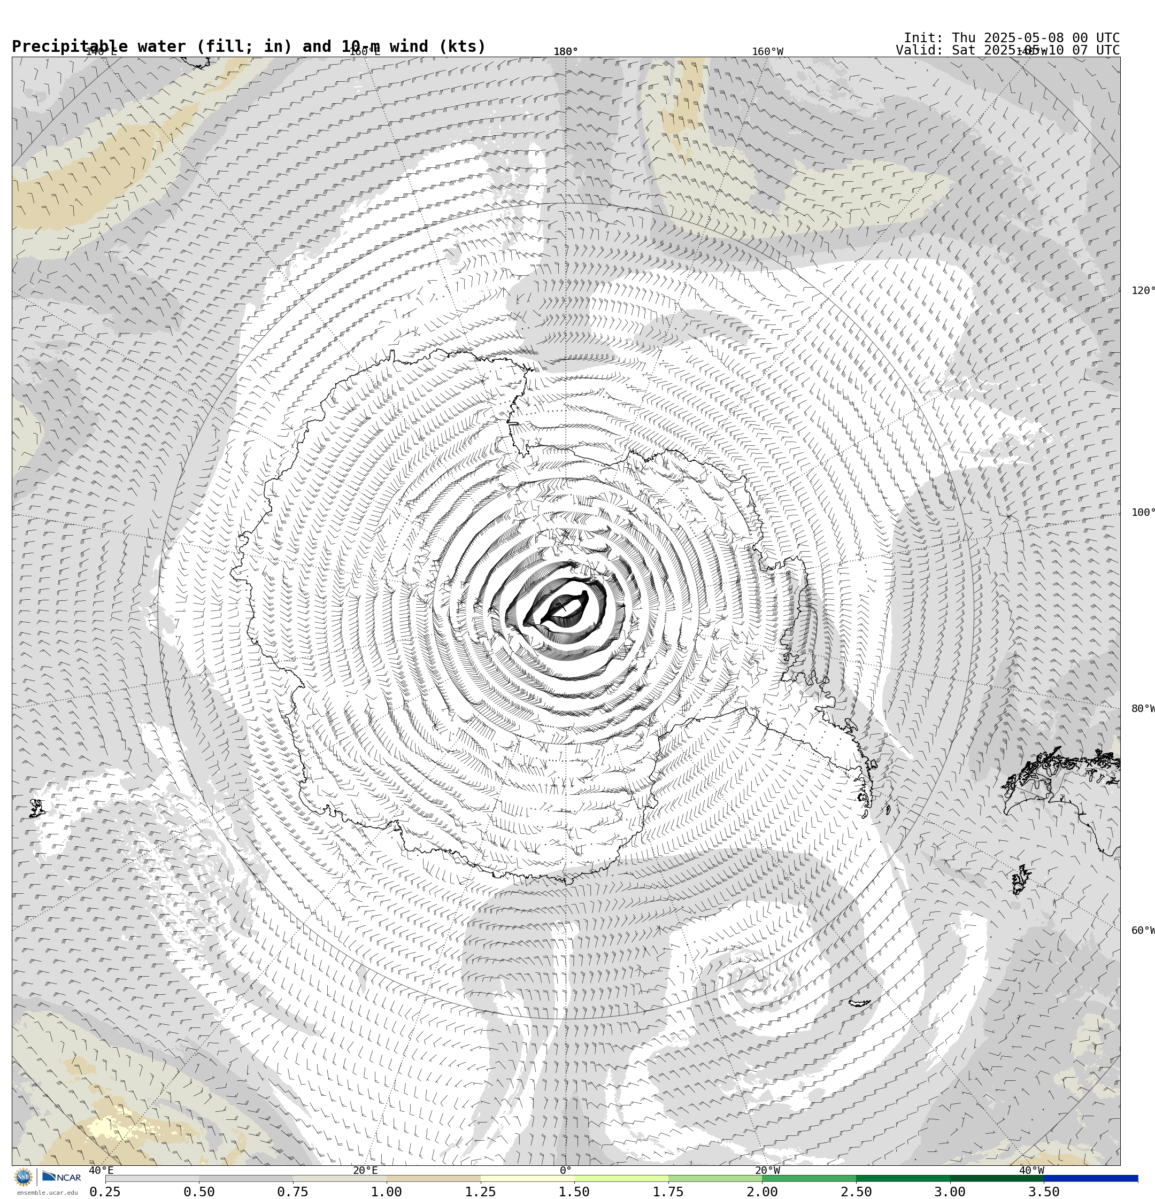Click the 20°E longitude label at bottom
The height and width of the screenshot is (1199, 1155).
(365, 1171)
